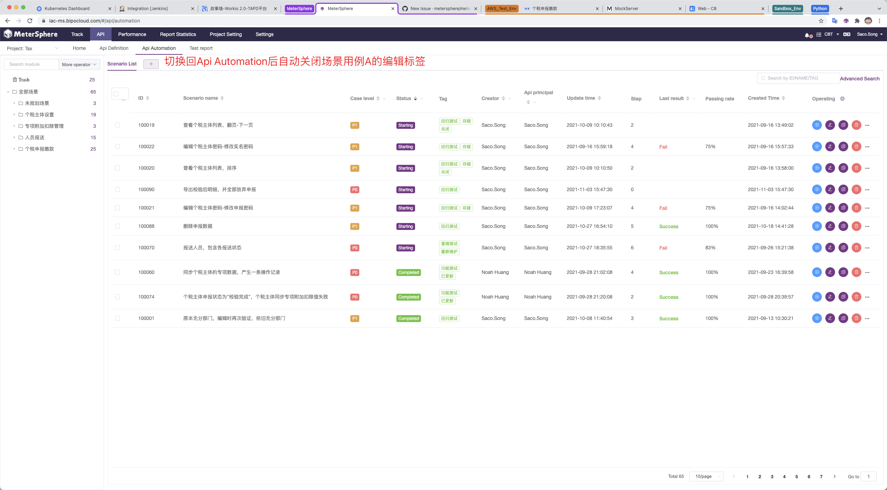Expand the 人员报送 tree node

pos(14,137)
